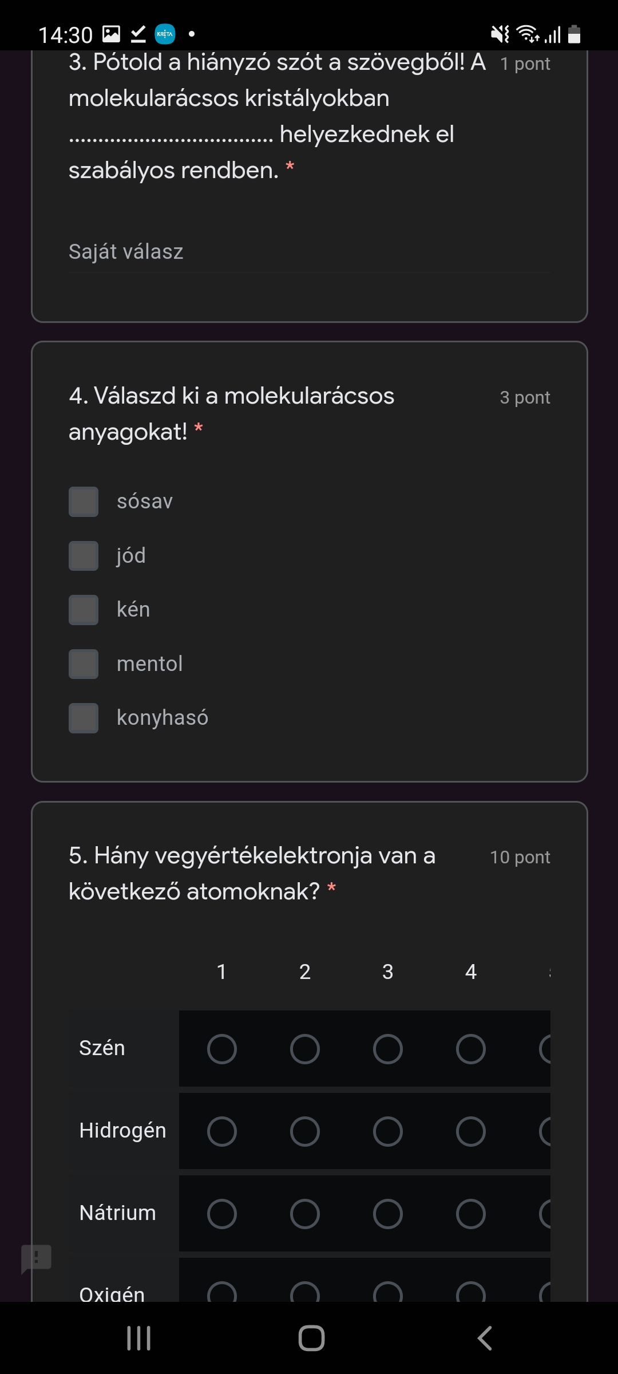This screenshot has height=1374, width=618.
Task: Tap the download-complete checkmark status icon
Action: [138, 34]
